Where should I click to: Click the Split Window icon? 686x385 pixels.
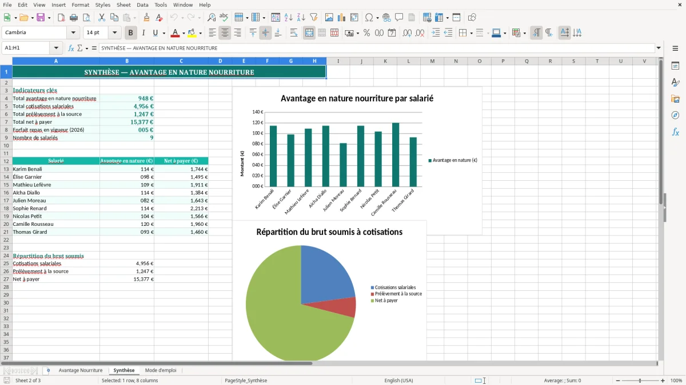(x=456, y=18)
